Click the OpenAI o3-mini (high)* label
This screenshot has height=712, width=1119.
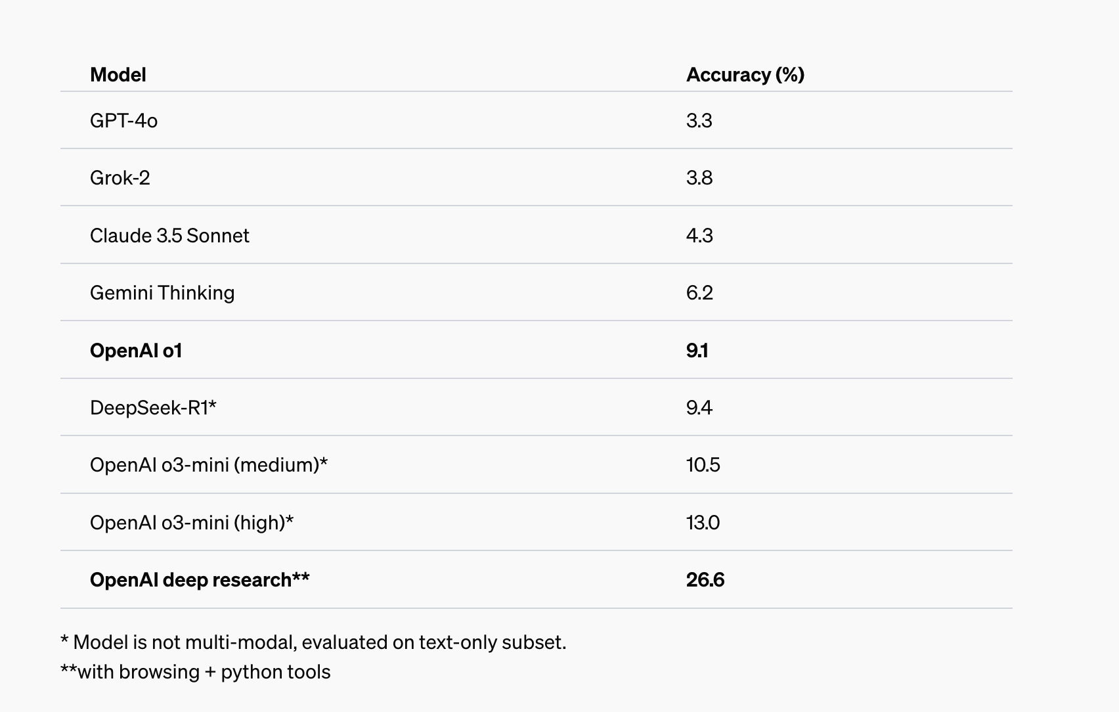click(192, 523)
